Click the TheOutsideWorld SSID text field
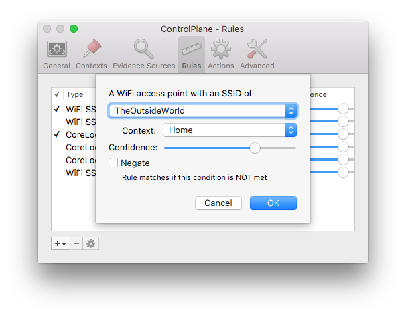This screenshot has height=317, width=406. coord(197,110)
